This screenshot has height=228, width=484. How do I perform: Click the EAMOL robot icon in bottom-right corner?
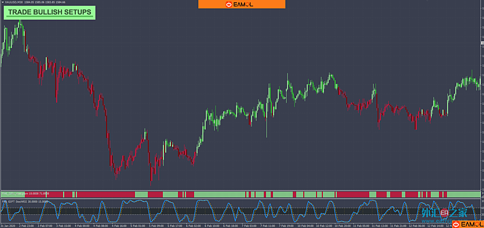tap(456, 225)
